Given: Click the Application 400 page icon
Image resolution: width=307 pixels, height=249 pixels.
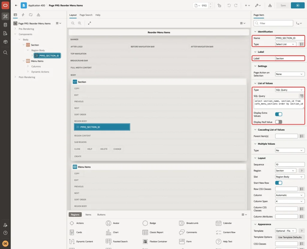Looking at the screenshot, I should (24, 5).
